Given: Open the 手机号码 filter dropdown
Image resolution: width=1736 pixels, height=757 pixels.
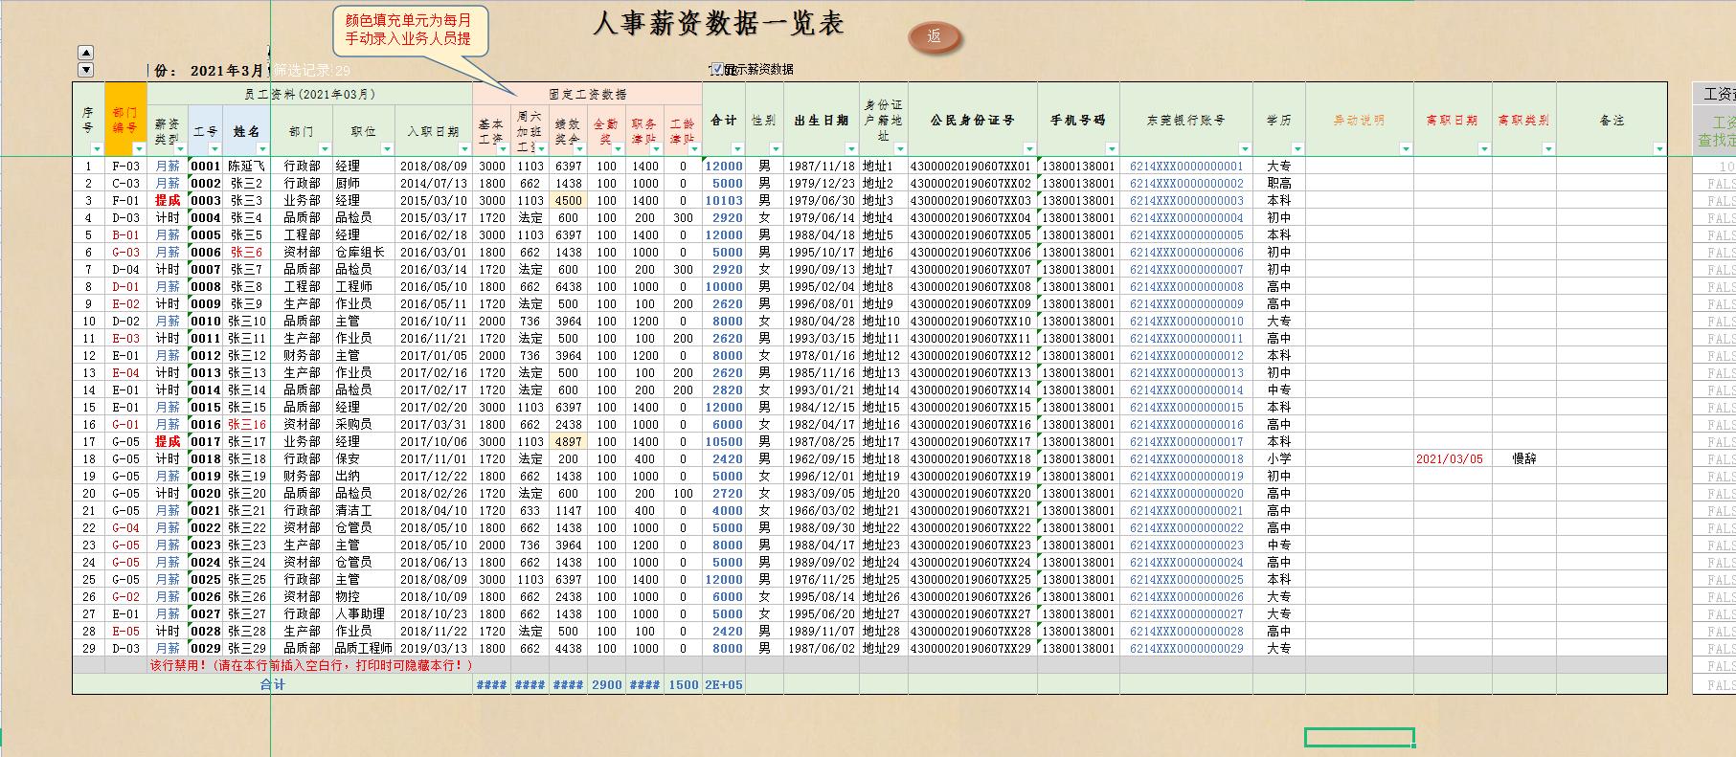Looking at the screenshot, I should pos(1112,148).
